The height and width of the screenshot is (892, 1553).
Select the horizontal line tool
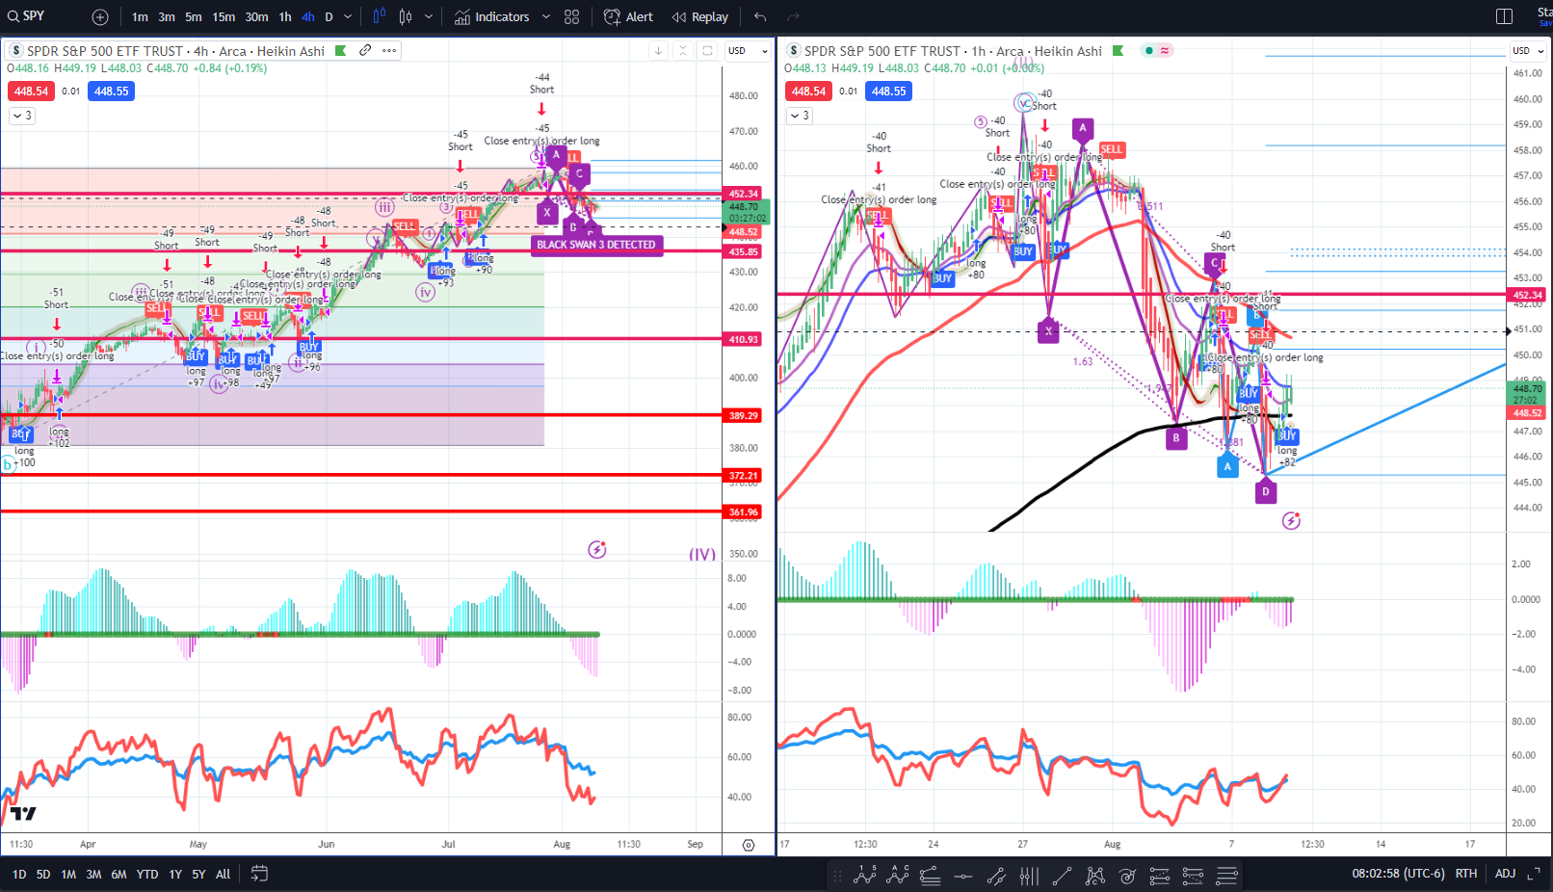pyautogui.click(x=963, y=876)
